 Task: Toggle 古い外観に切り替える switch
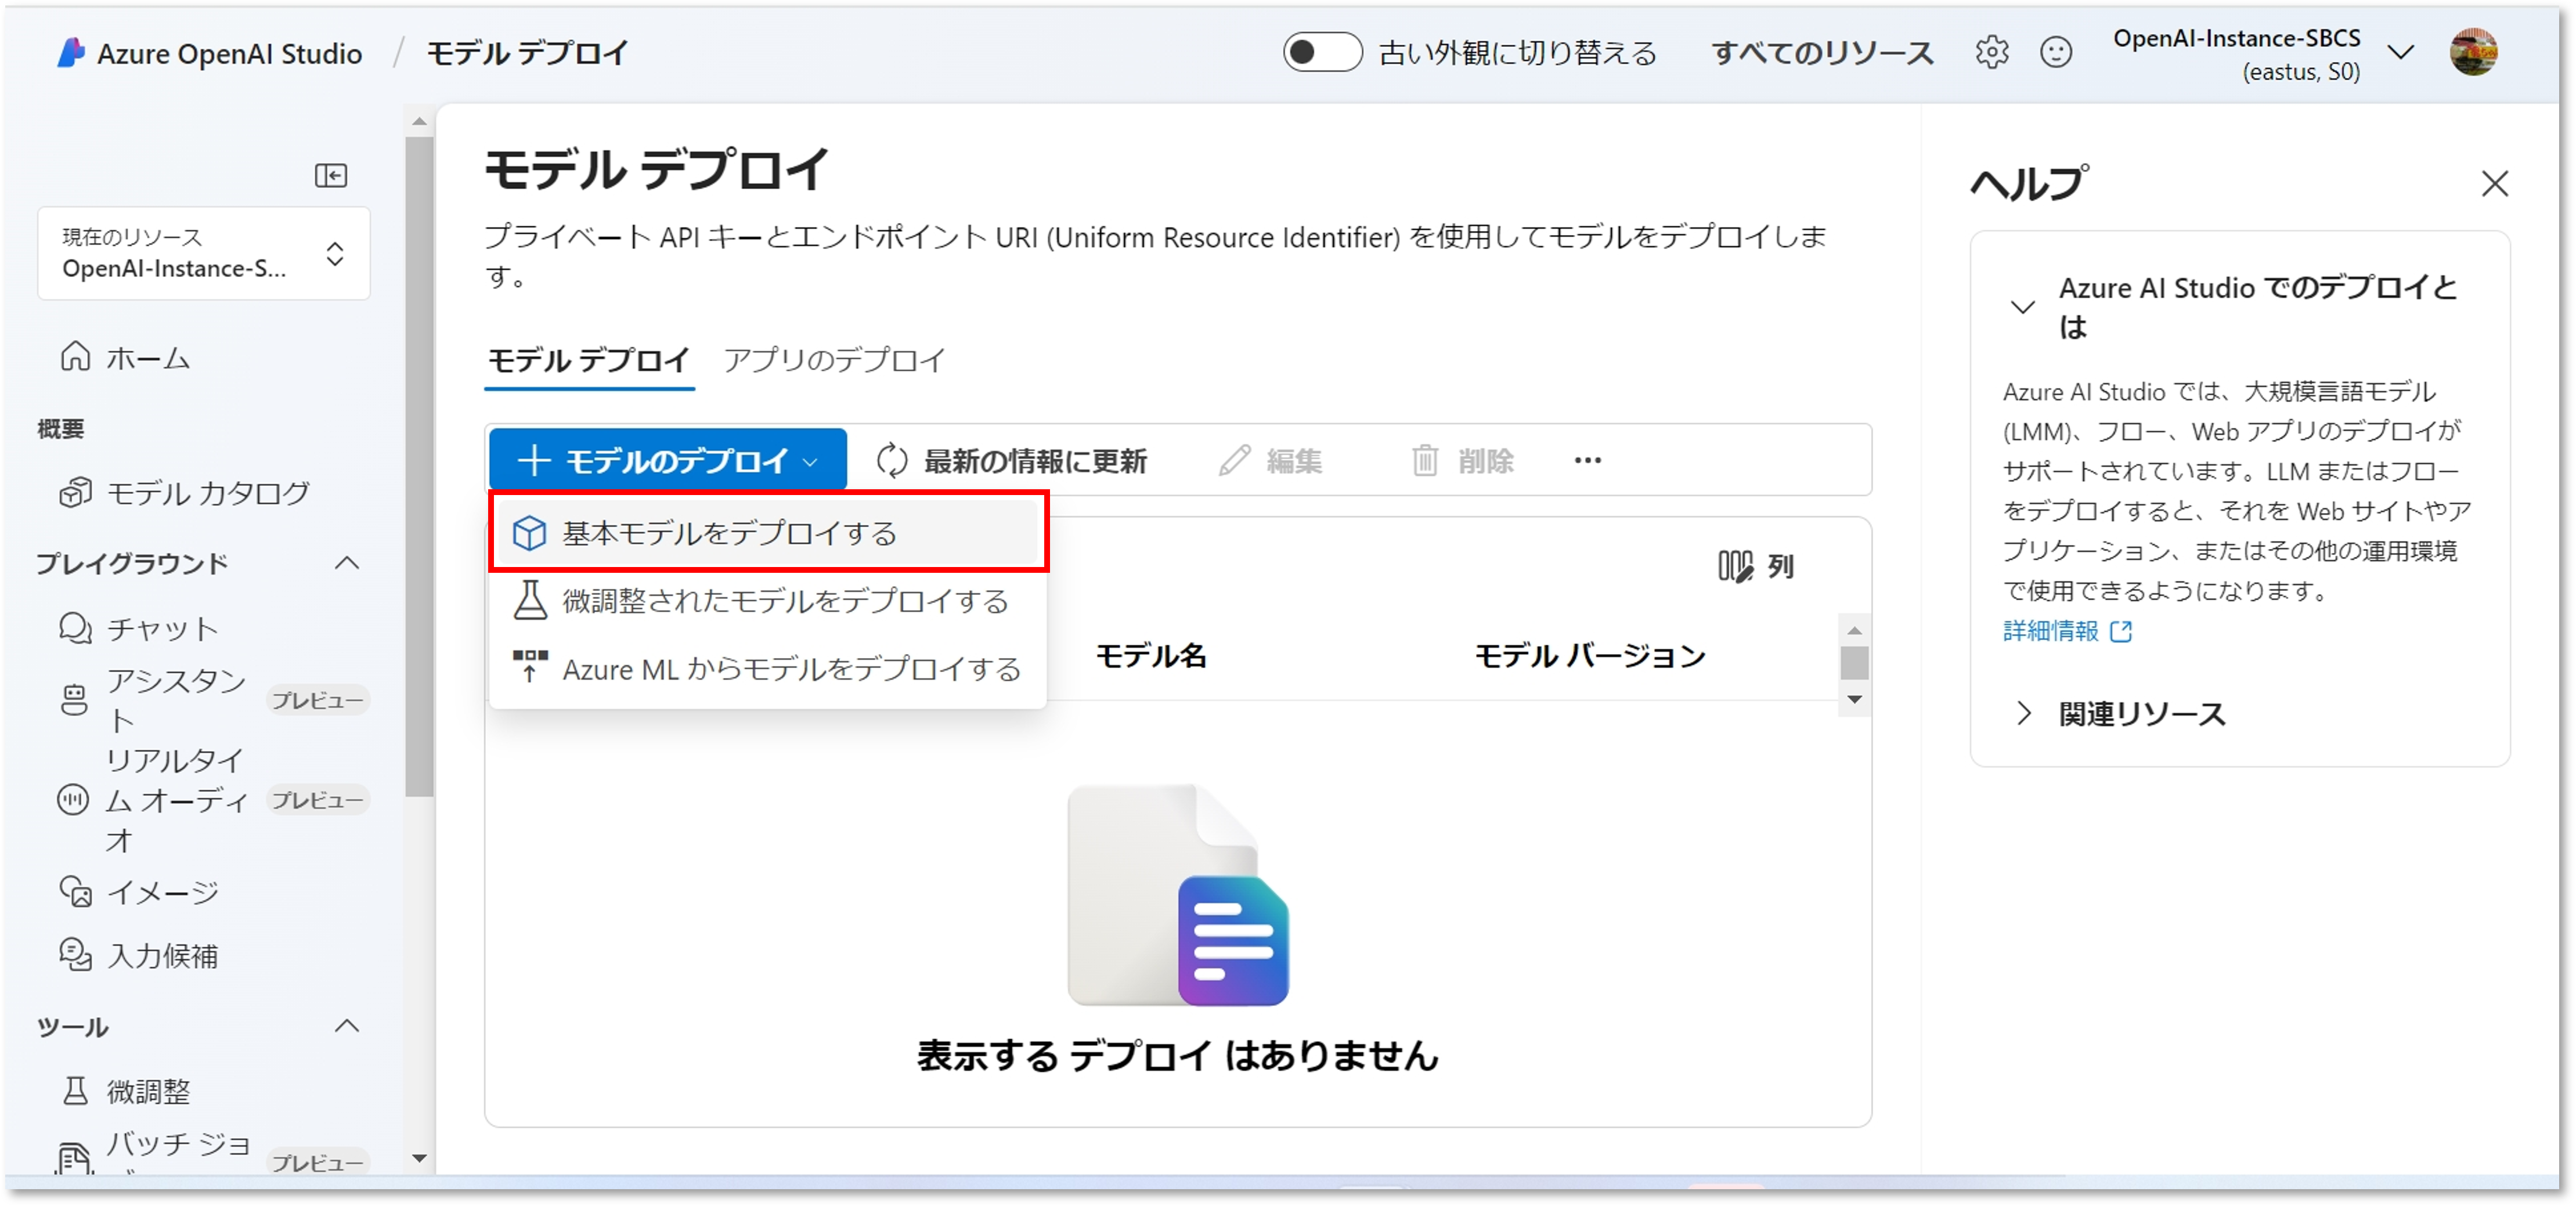pos(1322,52)
